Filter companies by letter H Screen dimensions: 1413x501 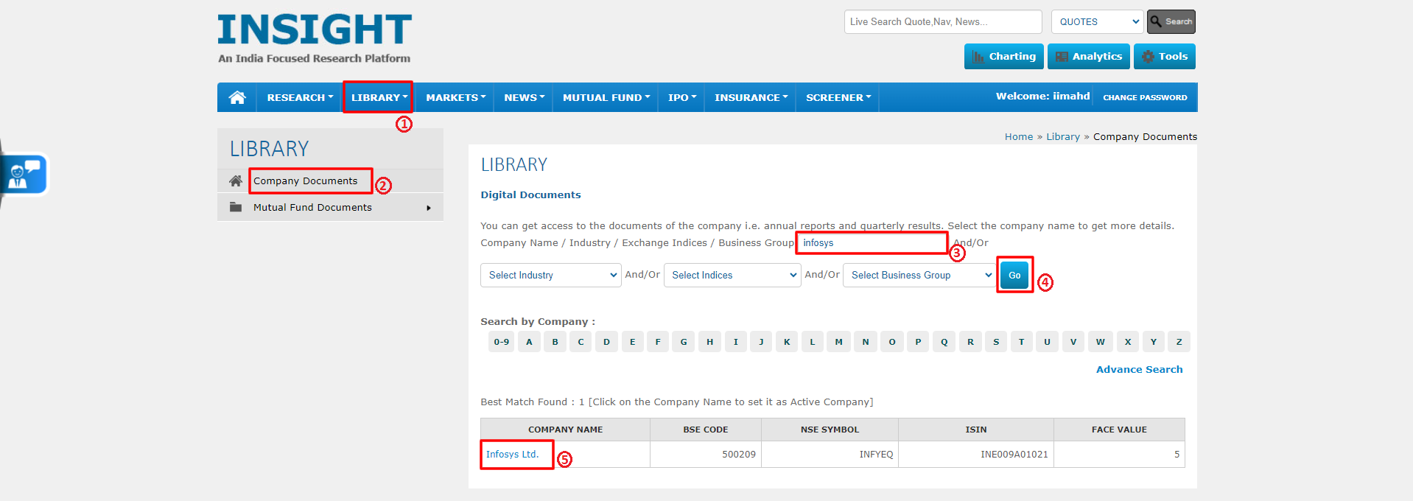[x=709, y=342]
